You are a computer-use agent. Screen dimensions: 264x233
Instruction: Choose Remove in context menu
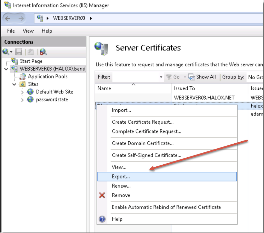click(167, 195)
